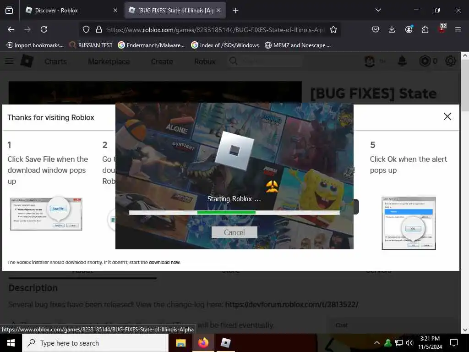The width and height of the screenshot is (469, 352).
Task: Close the State of Illinois tab
Action: tap(218, 11)
